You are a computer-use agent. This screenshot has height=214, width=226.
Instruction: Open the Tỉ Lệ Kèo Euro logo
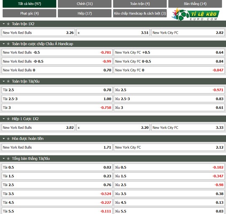pos(196,14)
